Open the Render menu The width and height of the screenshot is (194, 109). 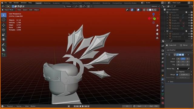pyautogui.click(x=16, y=3)
